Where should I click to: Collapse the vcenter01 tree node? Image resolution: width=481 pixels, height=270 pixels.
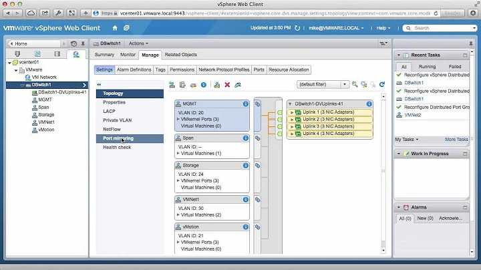10,63
